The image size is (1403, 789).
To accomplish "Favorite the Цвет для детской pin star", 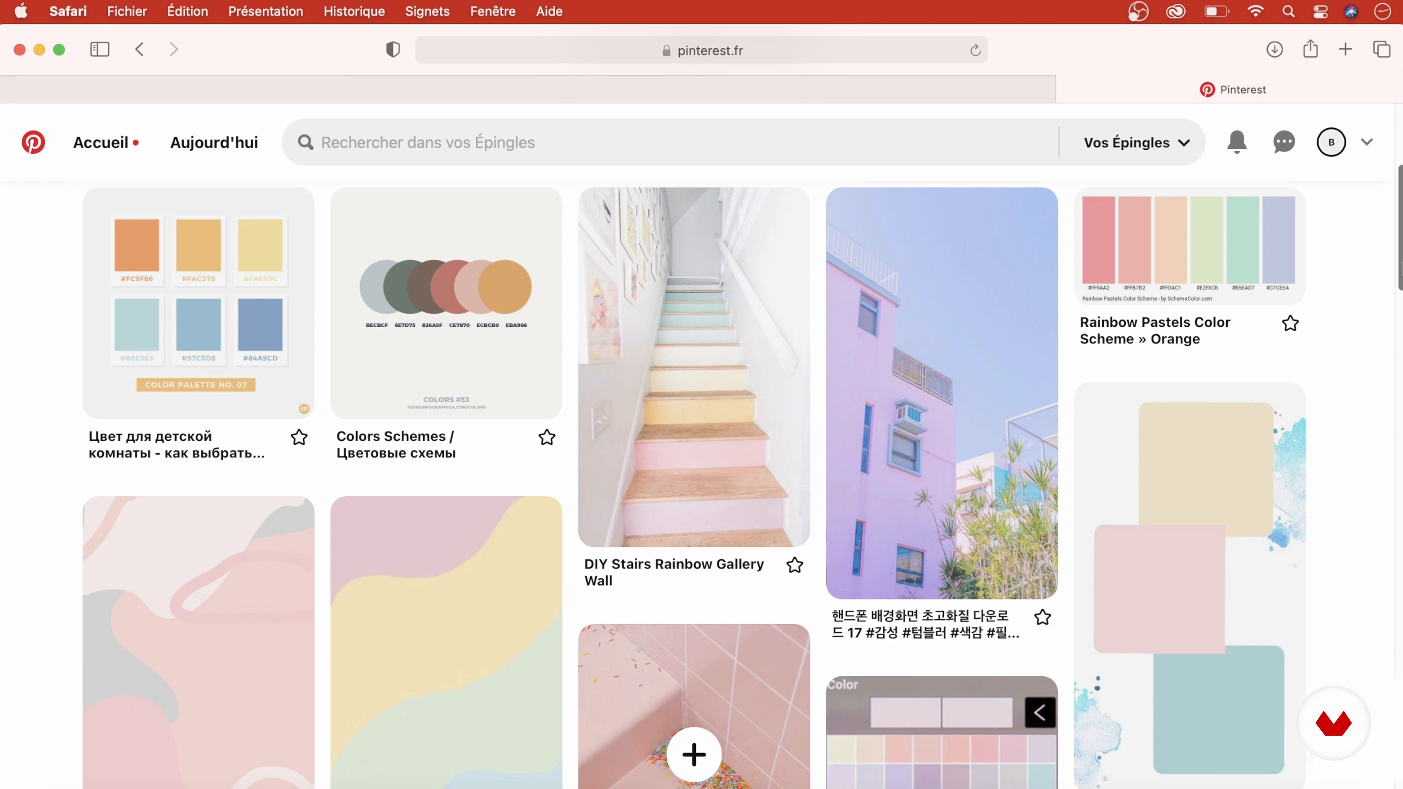I will point(299,437).
